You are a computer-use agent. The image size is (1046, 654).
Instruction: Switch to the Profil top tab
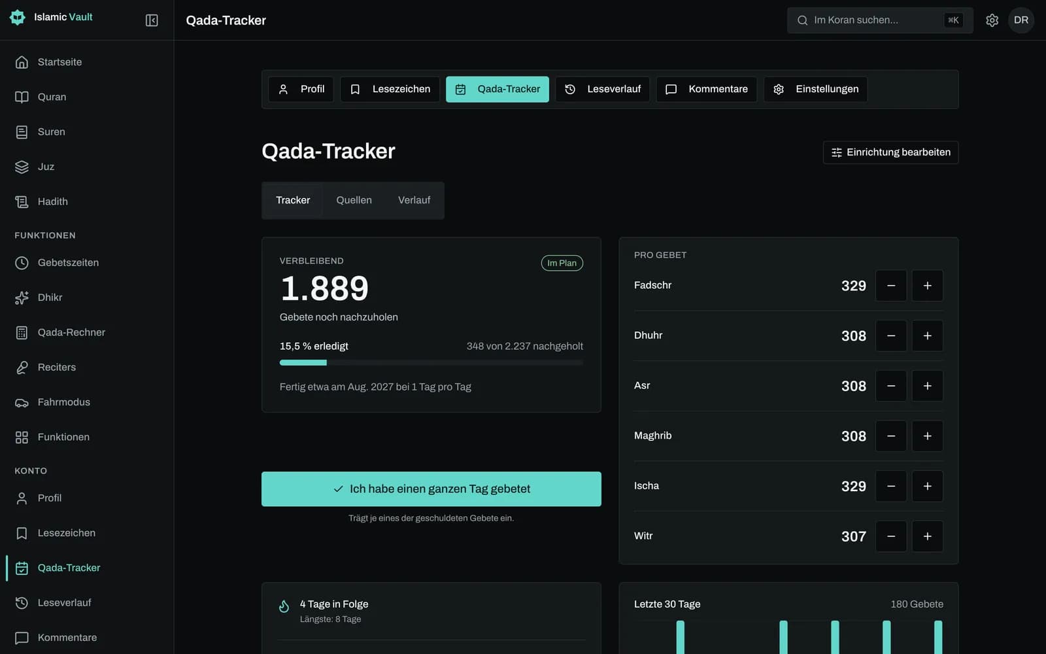click(301, 89)
